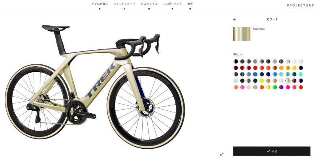Screen dimensions: 316x159
Task: Click the Trek bike preview image
Action: 95,86
